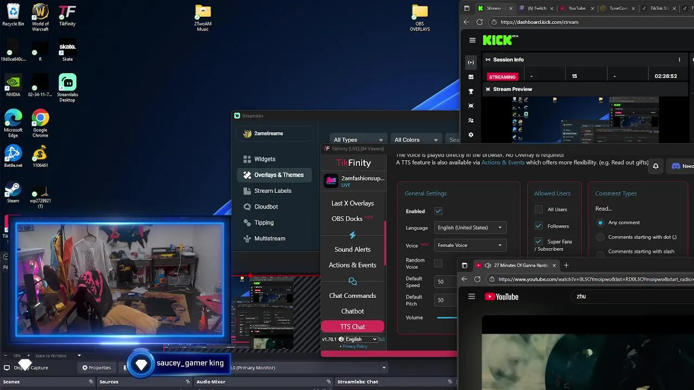Uncheck the Followers checkbox
The width and height of the screenshot is (694, 390).
pyautogui.click(x=538, y=226)
